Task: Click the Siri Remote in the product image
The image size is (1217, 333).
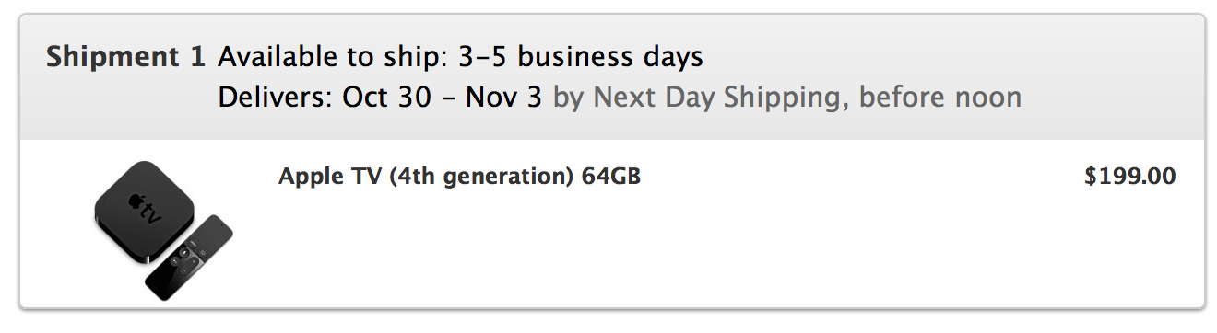Action: point(189,258)
